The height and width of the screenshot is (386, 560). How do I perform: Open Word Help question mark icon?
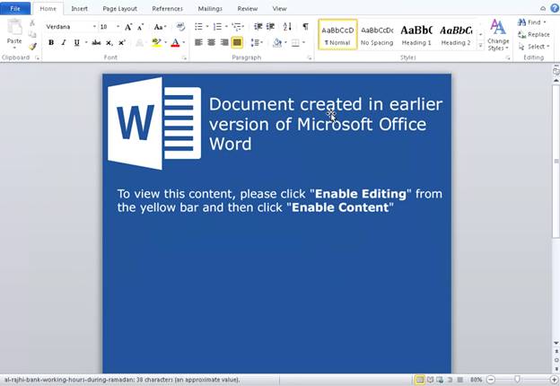(x=554, y=8)
